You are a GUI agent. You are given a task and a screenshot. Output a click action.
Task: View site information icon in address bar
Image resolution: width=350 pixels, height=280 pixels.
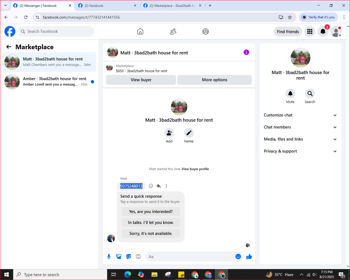pos(38,17)
